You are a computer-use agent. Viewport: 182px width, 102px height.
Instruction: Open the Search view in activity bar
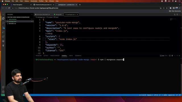[3, 23]
